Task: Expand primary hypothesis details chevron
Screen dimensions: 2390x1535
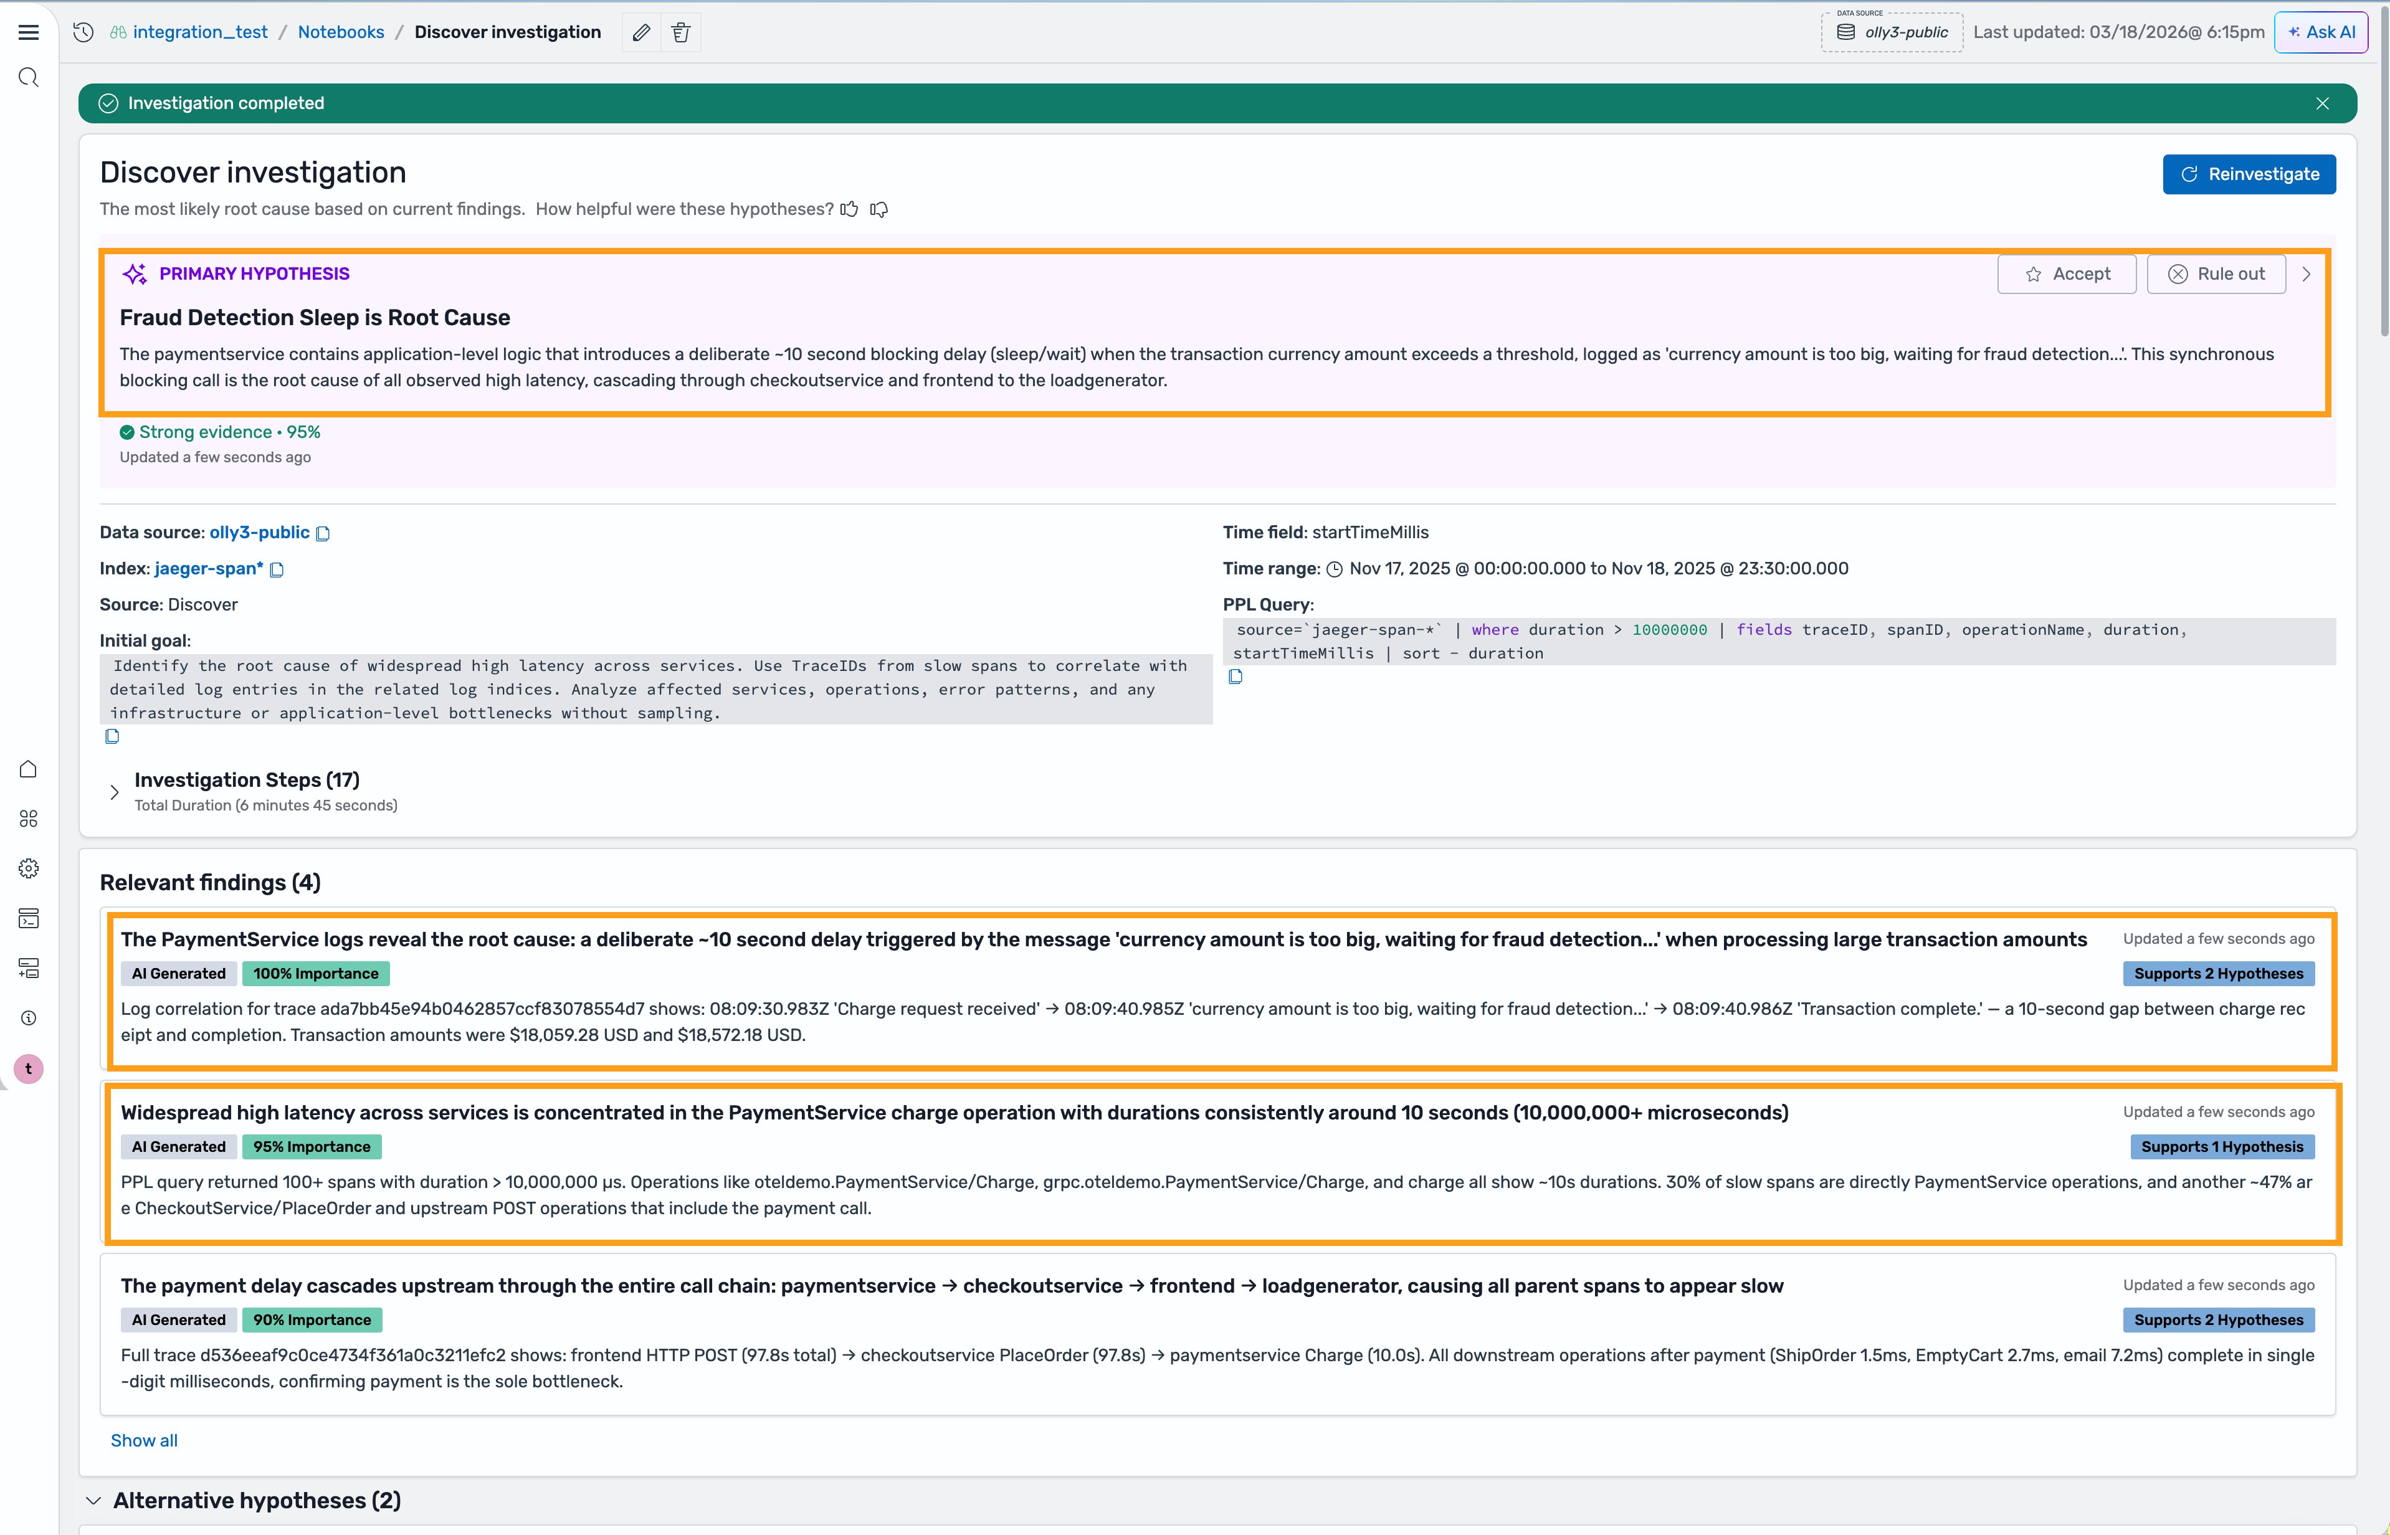Action: 2307,274
